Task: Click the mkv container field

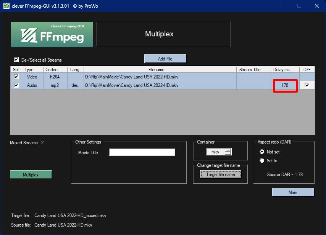Action: [216, 152]
